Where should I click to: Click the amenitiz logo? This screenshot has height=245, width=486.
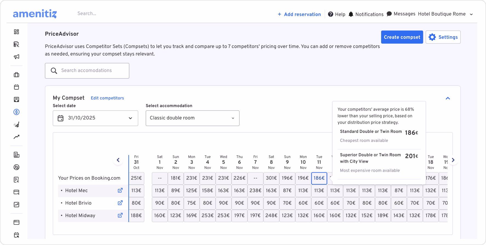35,14
